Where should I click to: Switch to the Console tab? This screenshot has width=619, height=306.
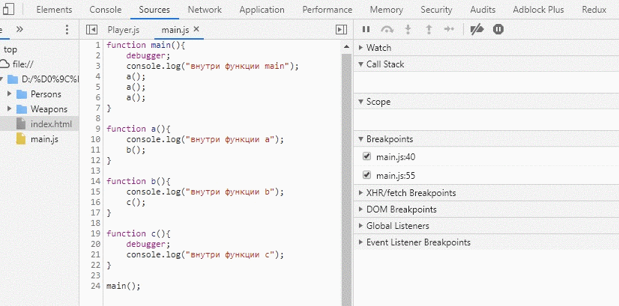[x=105, y=10]
